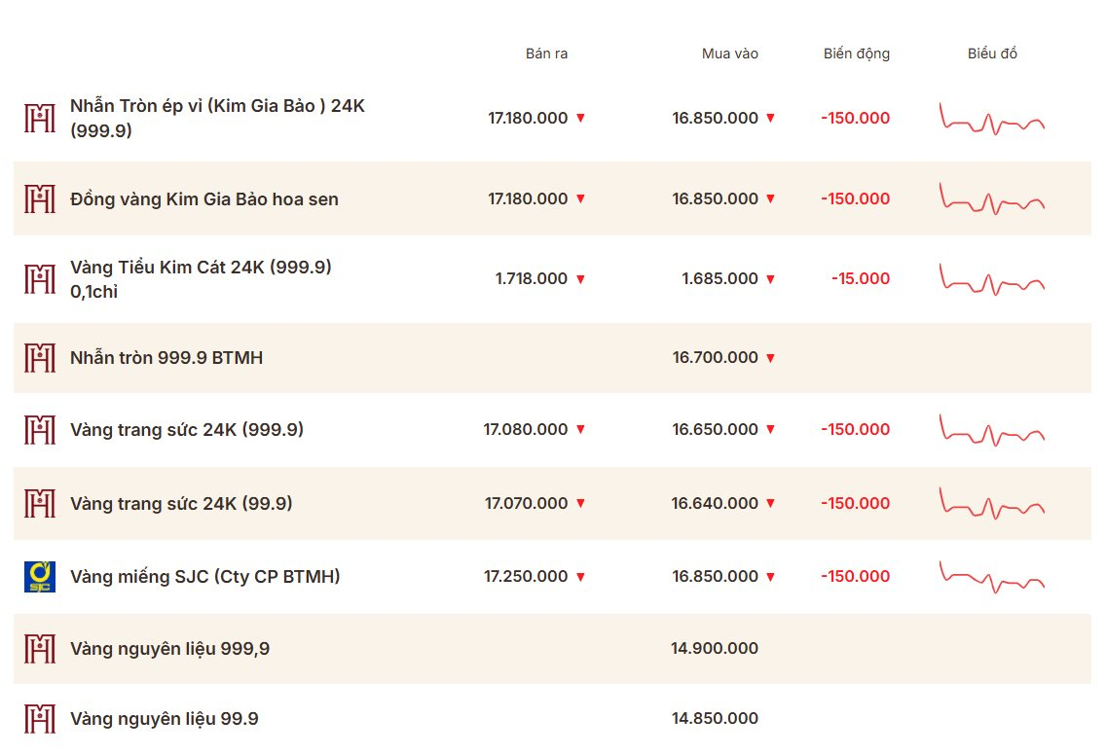
Task: Open the sparkline chart for Đồng vàng hoa sen
Action: click(x=991, y=199)
